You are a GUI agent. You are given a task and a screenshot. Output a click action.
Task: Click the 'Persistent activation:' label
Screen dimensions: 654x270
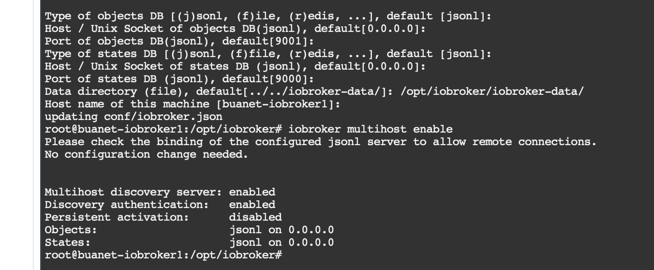[117, 217]
